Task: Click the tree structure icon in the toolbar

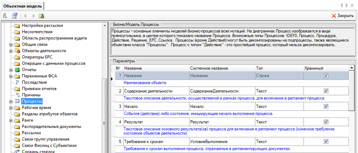Action: click(x=5, y=16)
